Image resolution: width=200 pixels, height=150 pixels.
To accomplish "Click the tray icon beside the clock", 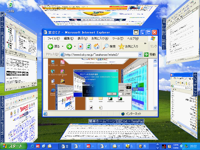I will click(186, 146).
